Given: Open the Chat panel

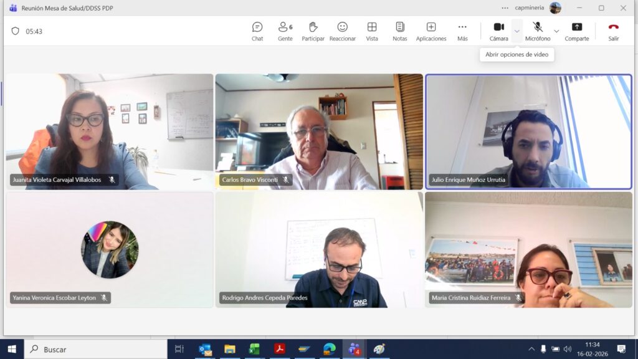Looking at the screenshot, I should (257, 31).
